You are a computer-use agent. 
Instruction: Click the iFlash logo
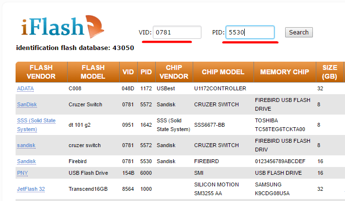[62, 27]
